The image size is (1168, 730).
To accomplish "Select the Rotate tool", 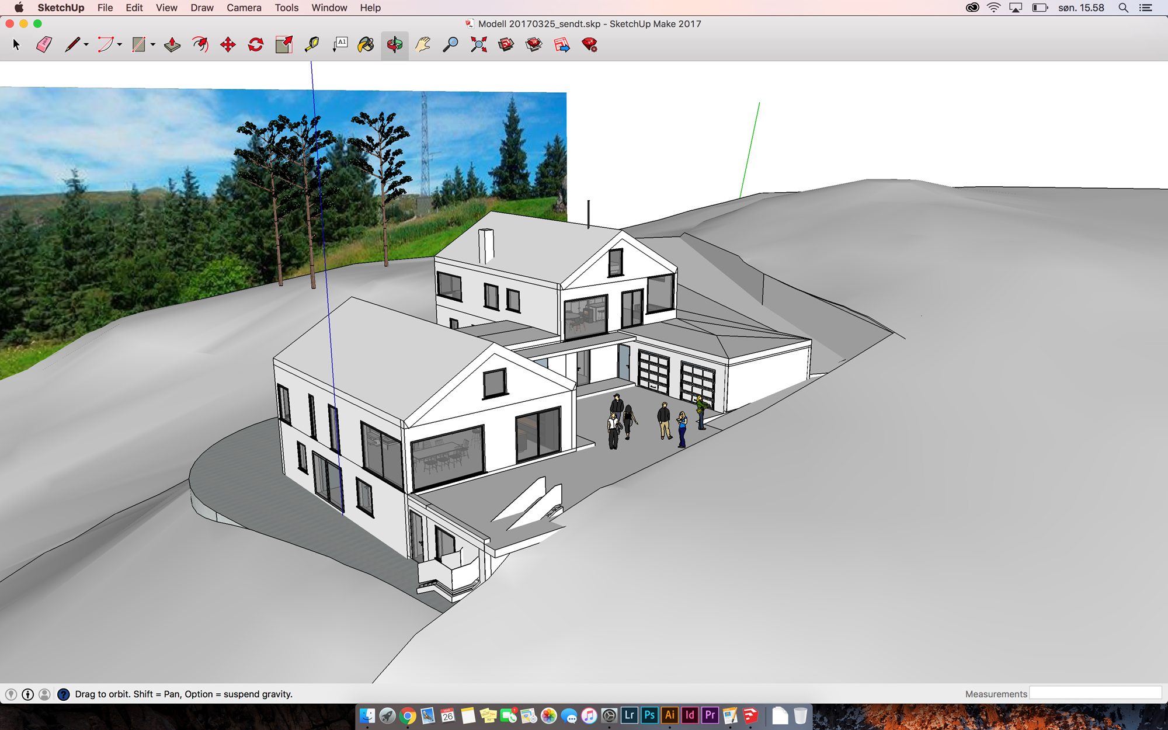I will pos(256,44).
